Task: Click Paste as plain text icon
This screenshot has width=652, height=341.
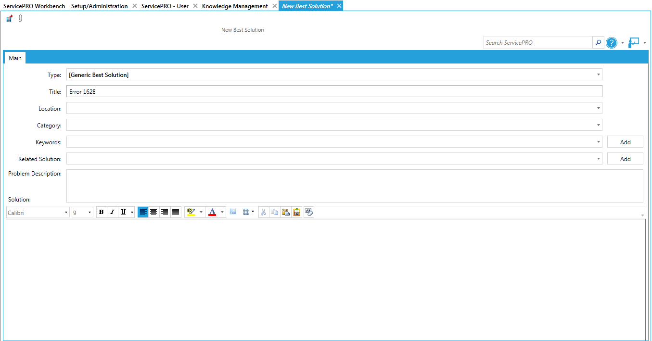Action: coord(297,212)
